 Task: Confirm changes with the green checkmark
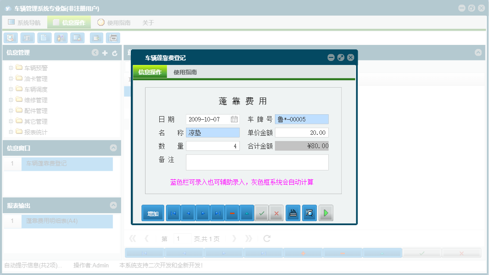click(x=261, y=213)
